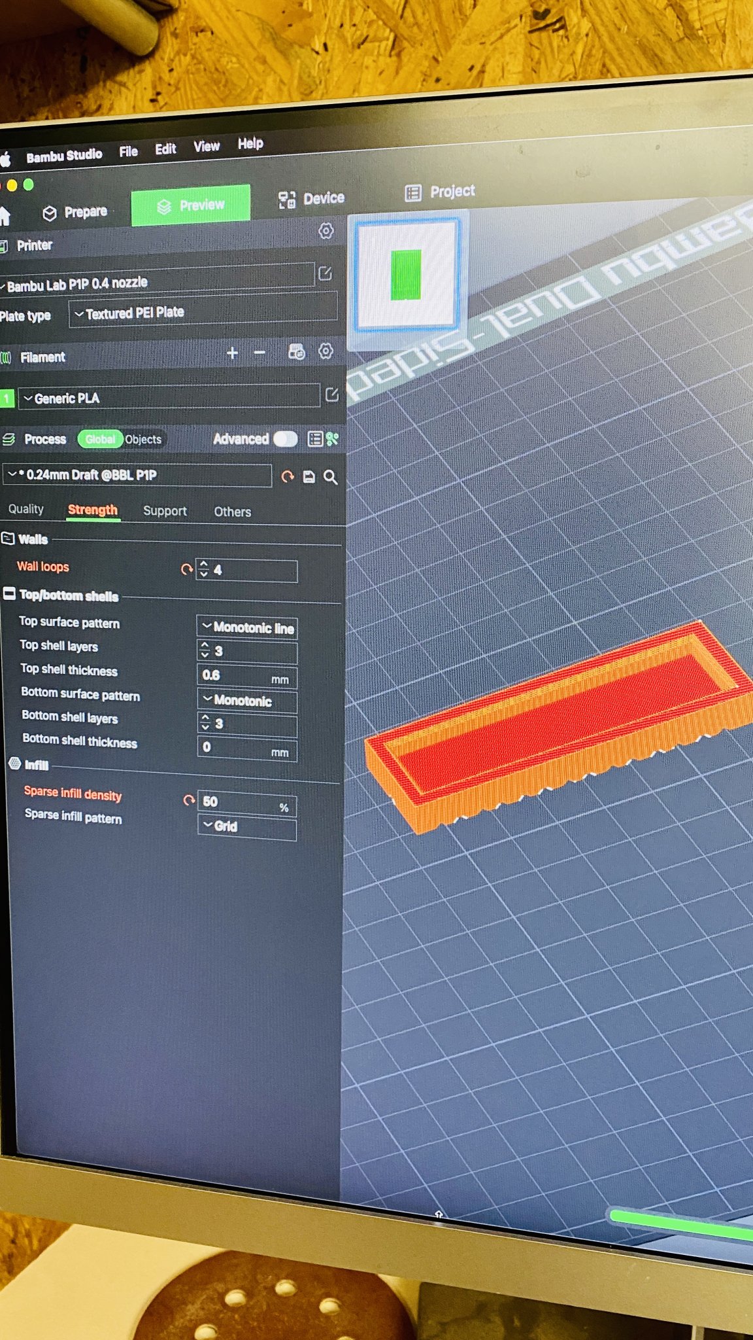
Task: Open the Sparse infill pattern dropdown
Action: 247,827
